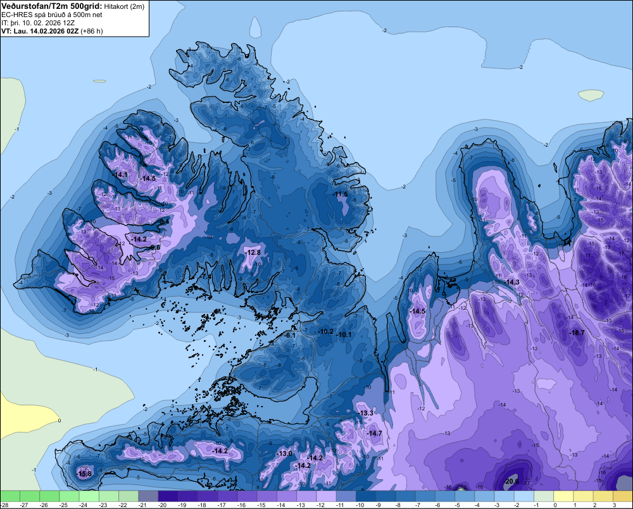Select the -13.3 temperature label

366,413
